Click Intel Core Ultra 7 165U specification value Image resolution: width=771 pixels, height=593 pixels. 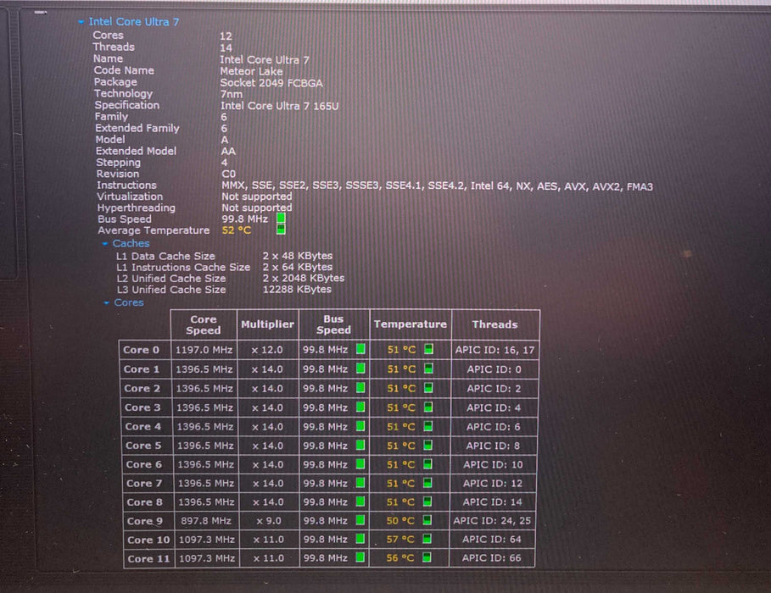tap(279, 106)
